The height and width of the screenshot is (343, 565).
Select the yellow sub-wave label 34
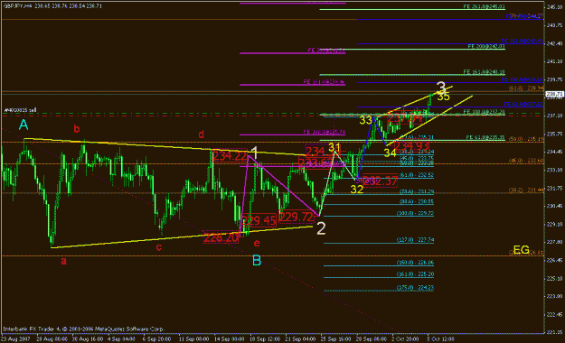point(390,153)
